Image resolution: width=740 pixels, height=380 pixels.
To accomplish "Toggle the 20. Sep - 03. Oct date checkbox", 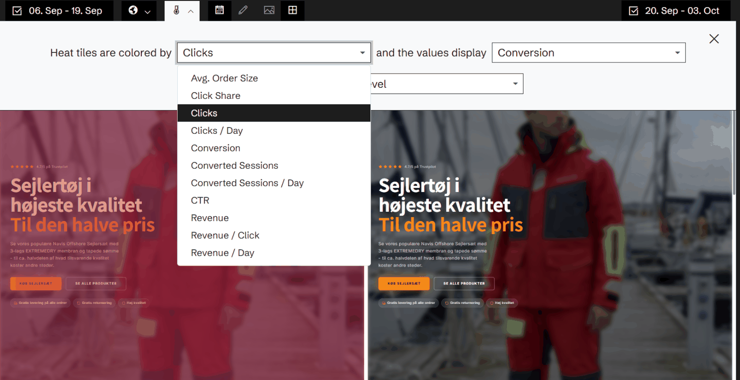I will coord(633,11).
